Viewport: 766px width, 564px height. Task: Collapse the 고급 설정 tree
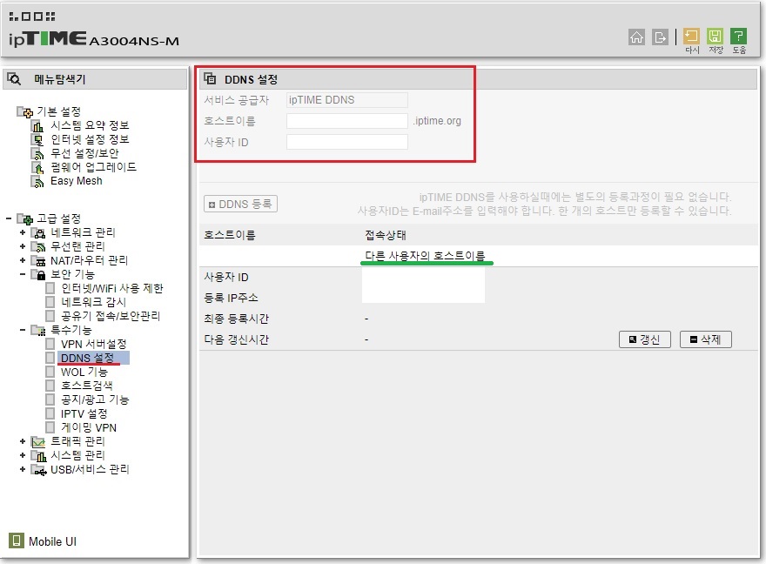pos(9,218)
